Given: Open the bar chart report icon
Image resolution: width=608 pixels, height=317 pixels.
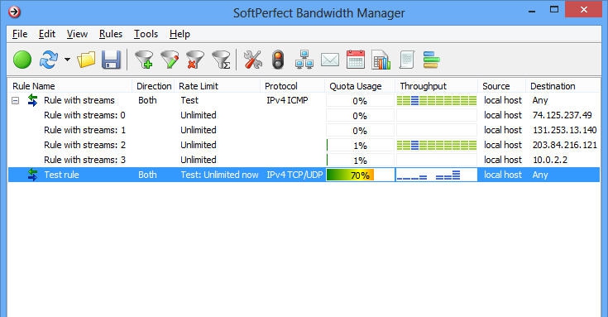Looking at the screenshot, I should point(381,60).
